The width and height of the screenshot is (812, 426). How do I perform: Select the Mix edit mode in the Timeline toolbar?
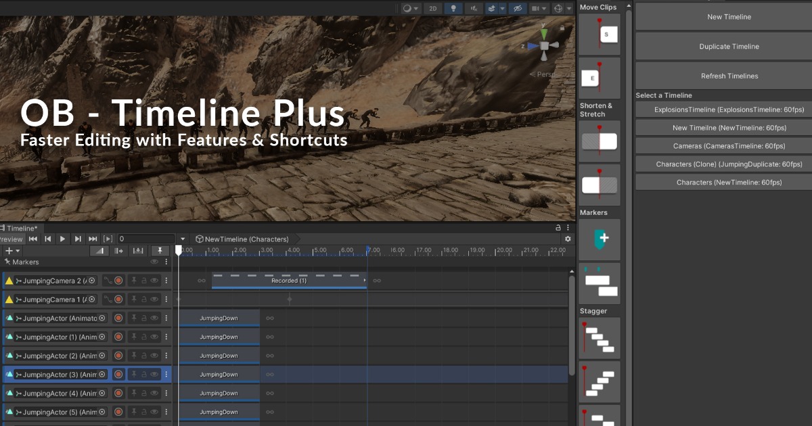click(99, 250)
